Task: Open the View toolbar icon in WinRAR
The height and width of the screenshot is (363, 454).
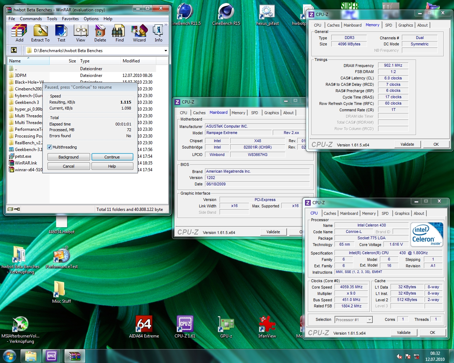Action: (81, 33)
